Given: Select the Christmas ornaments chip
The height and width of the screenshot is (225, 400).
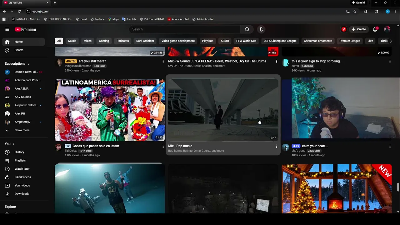Looking at the screenshot, I should [x=318, y=41].
